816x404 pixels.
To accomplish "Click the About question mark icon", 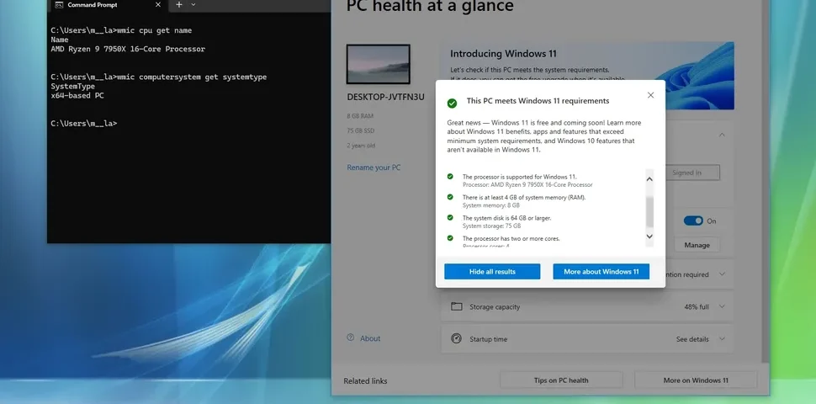I will (x=350, y=338).
